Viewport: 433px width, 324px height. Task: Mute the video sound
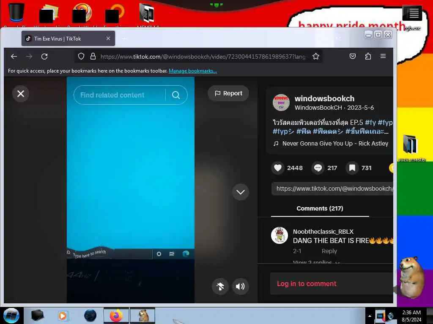tap(240, 286)
